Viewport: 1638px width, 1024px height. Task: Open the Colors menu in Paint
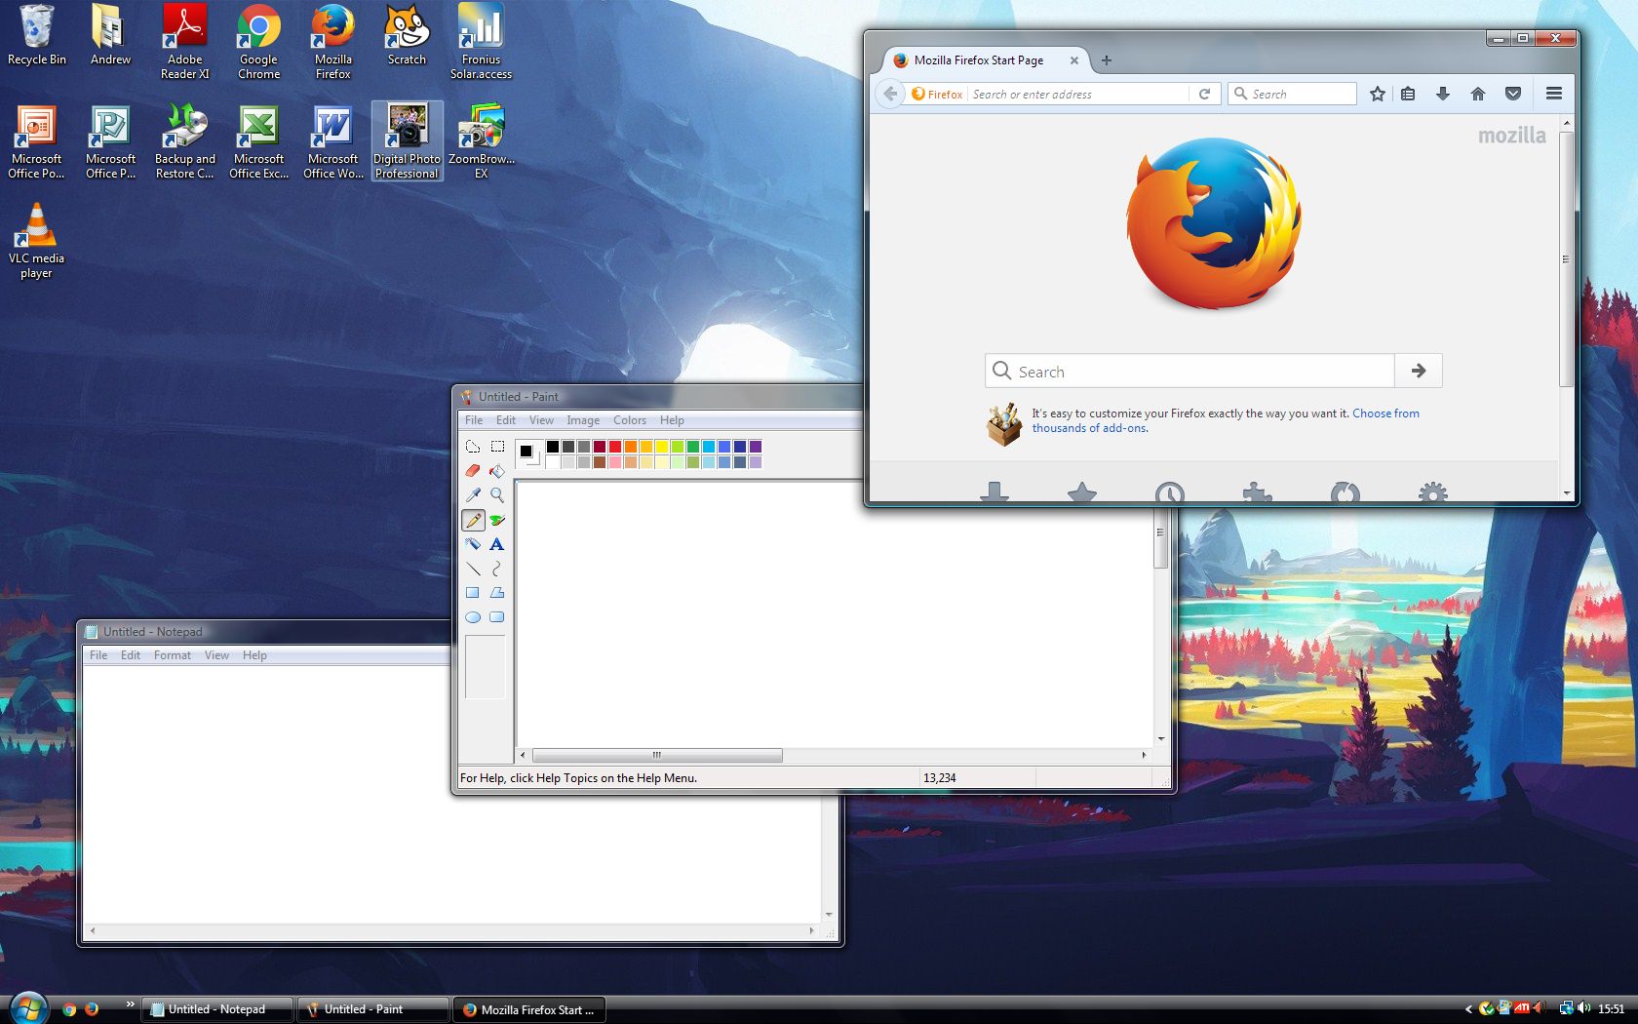(x=630, y=419)
